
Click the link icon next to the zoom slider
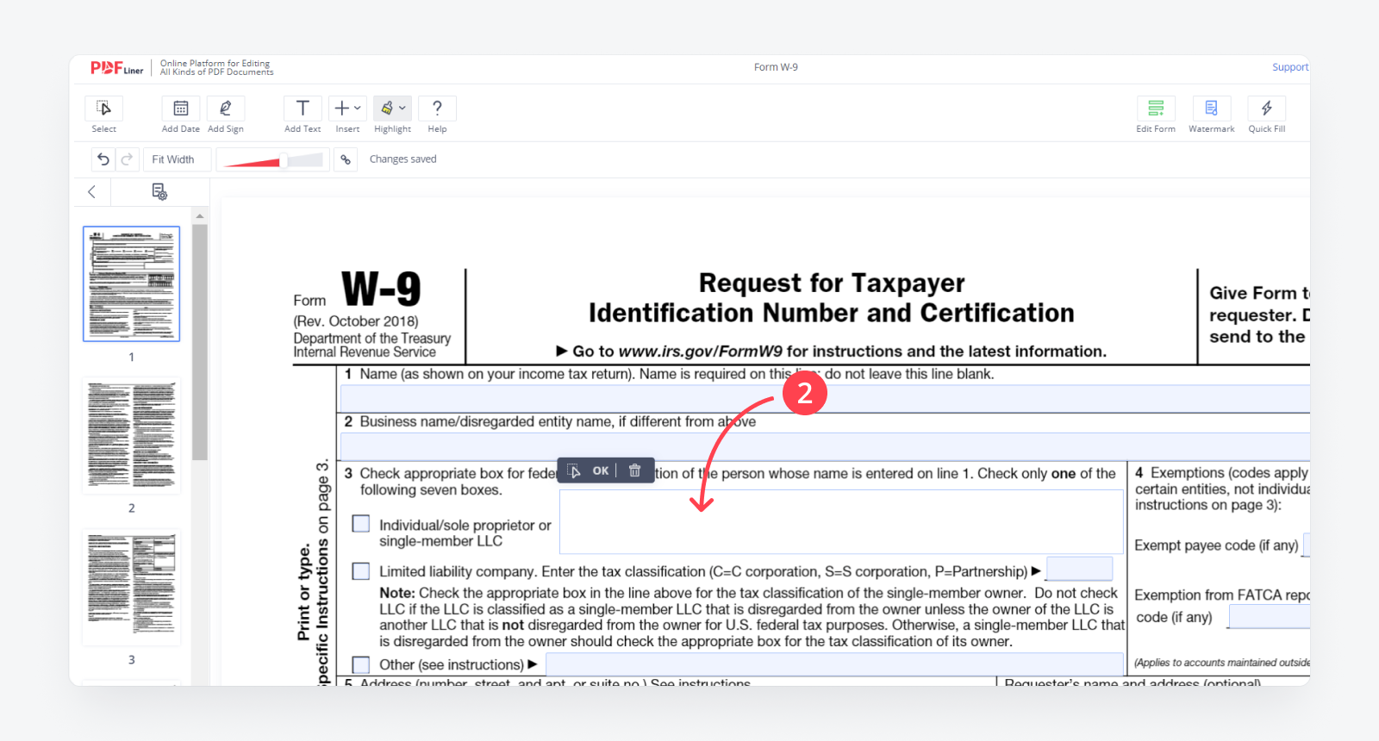tap(346, 159)
